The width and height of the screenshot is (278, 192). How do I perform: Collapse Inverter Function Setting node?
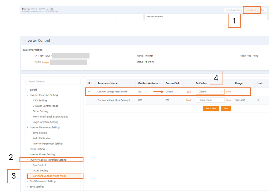pos(28,95)
